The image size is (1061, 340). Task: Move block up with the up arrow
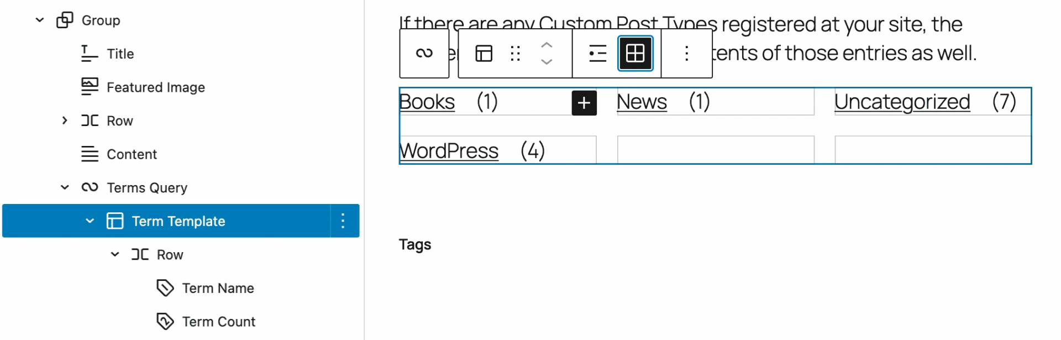(x=546, y=45)
